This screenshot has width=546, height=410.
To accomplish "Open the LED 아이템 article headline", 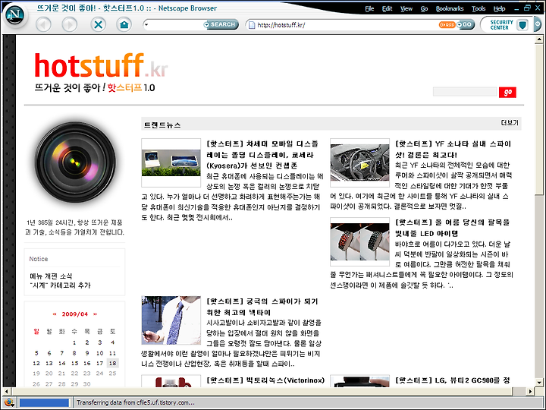I will (x=452, y=228).
